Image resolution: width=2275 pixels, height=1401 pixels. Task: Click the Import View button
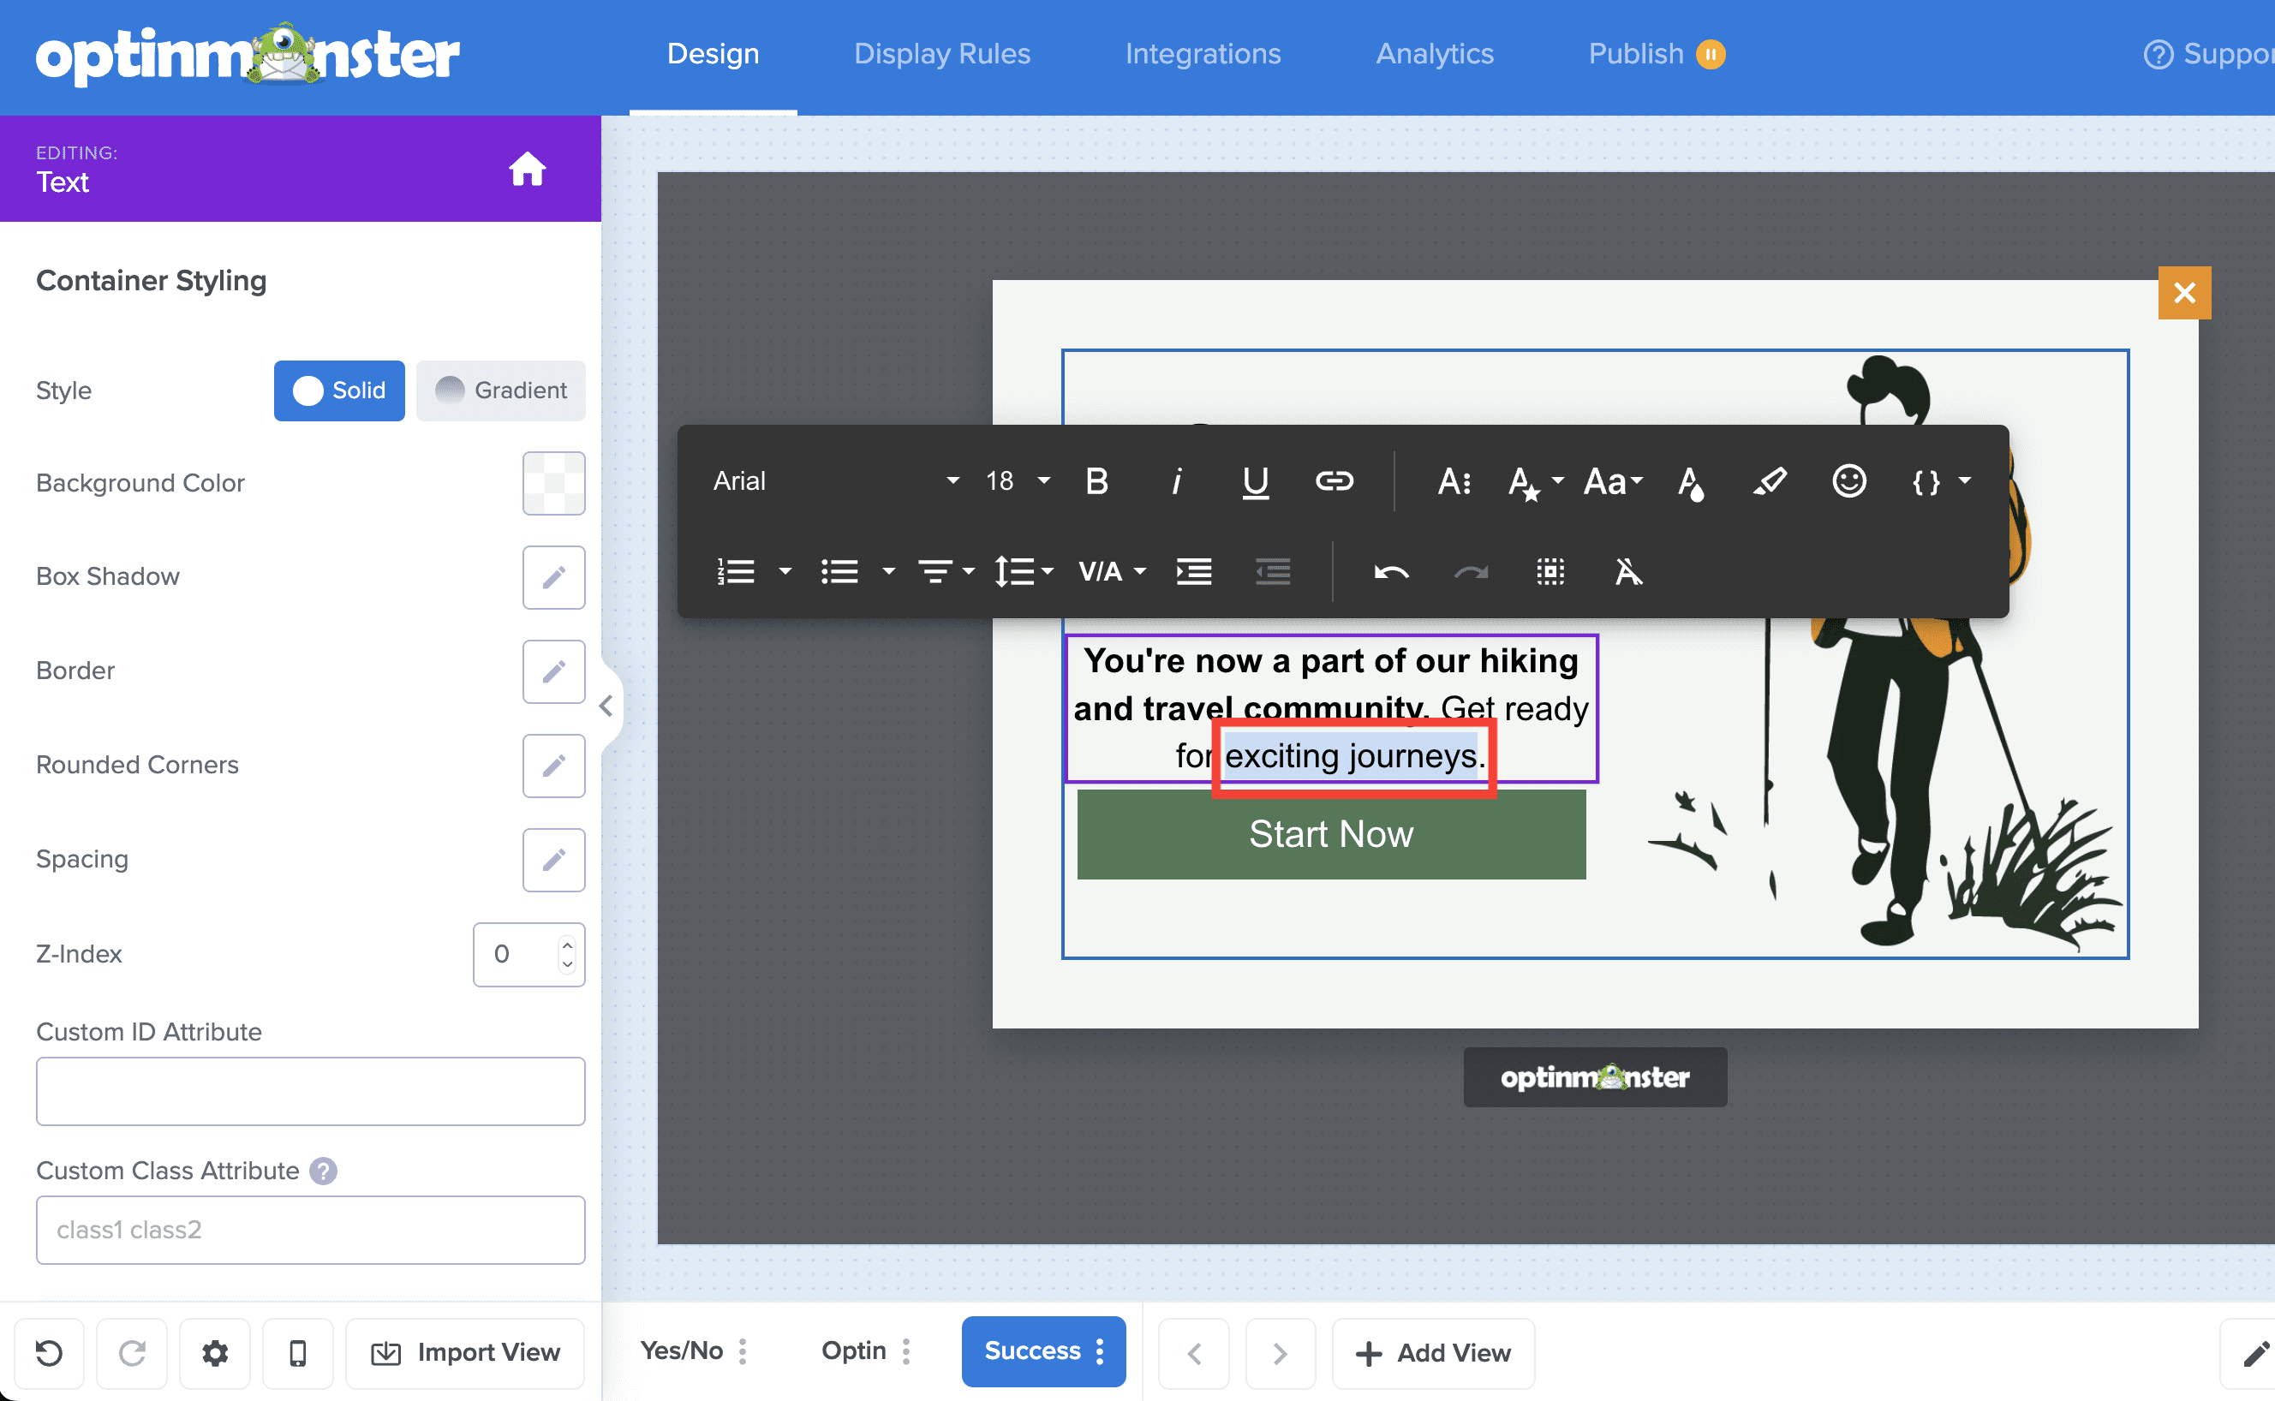pyautogui.click(x=465, y=1353)
